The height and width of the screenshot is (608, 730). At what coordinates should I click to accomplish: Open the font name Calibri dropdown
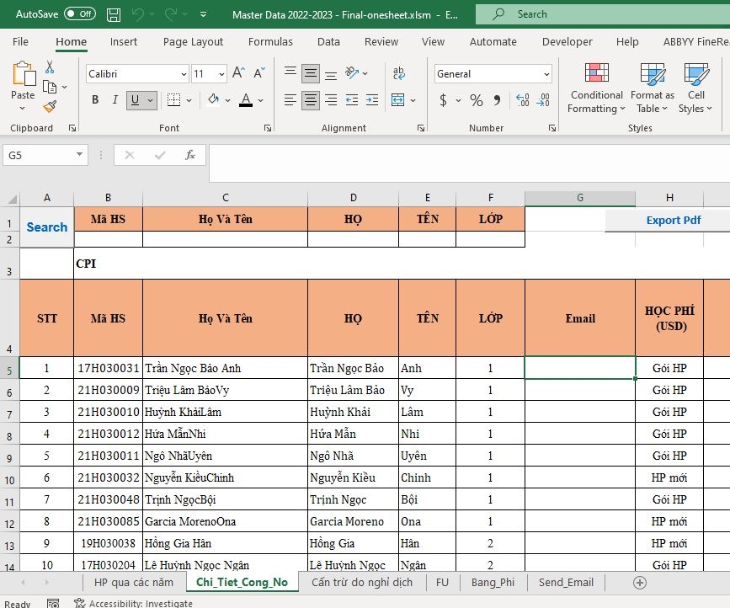tap(184, 74)
